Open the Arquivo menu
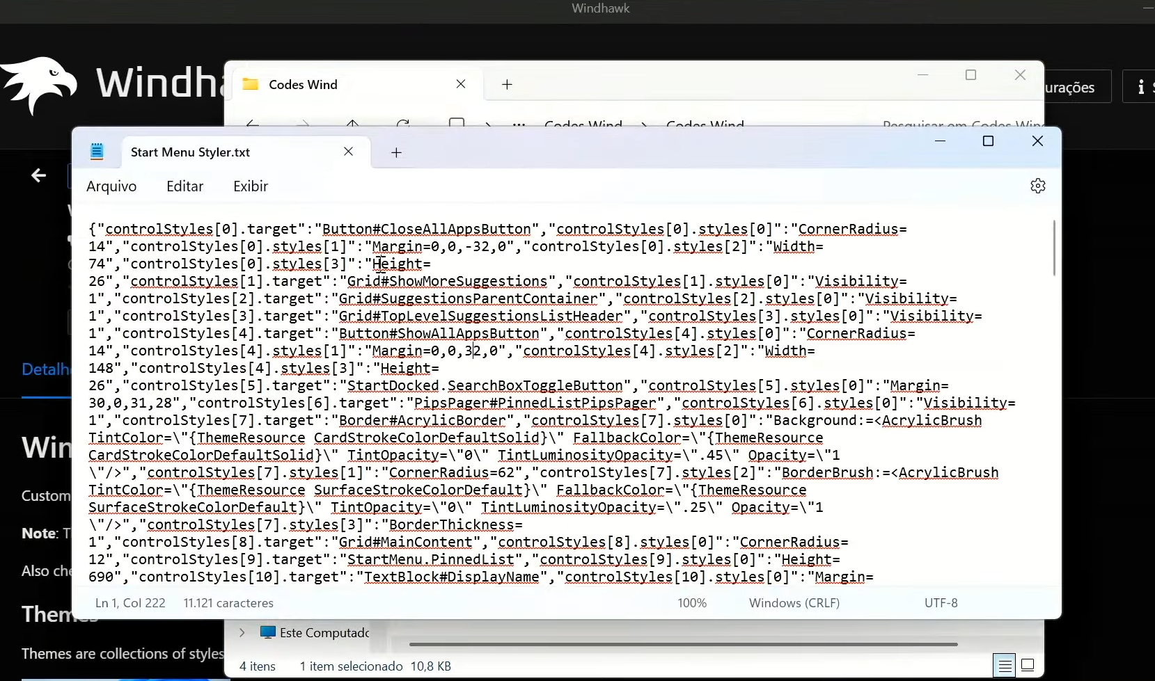1155x681 pixels. point(111,186)
